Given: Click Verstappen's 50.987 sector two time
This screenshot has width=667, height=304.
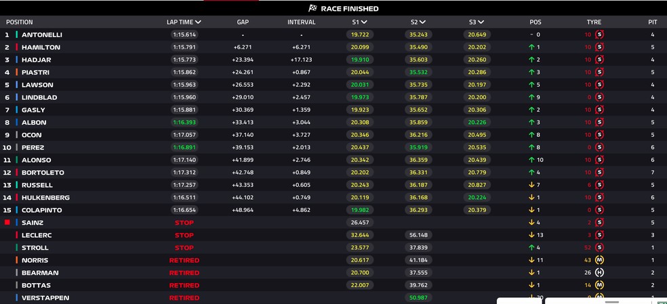Looking at the screenshot, I should pos(418,298).
